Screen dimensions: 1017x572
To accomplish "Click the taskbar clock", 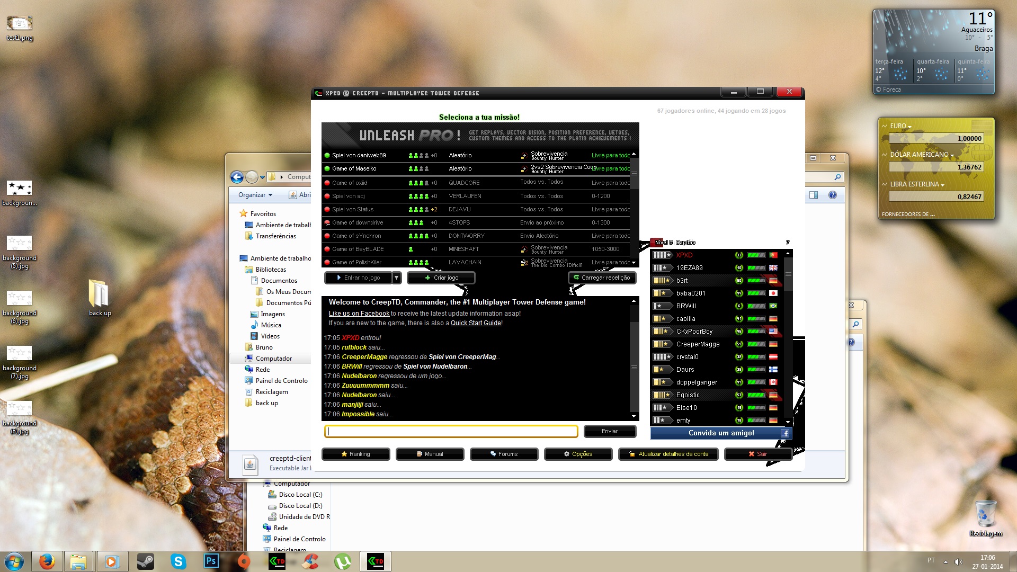I will 987,561.
